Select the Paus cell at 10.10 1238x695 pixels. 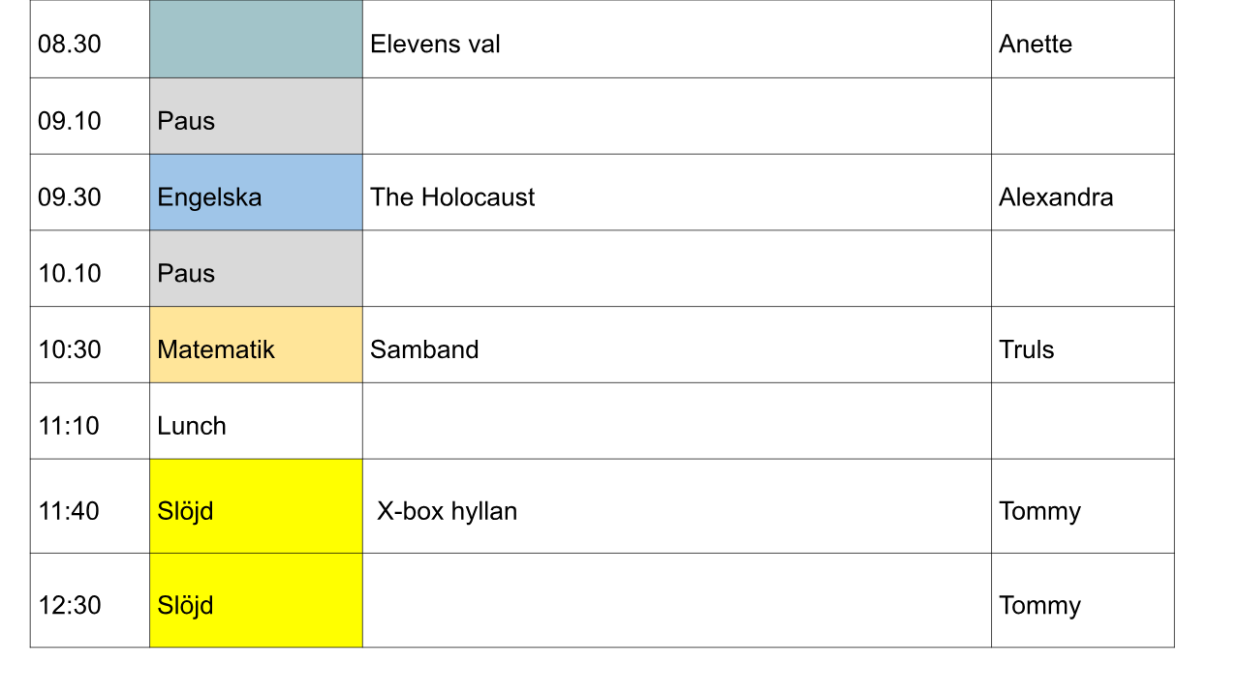coord(256,273)
